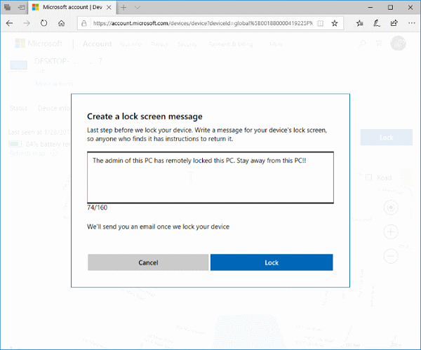Click the Refresh page icon
The width and height of the screenshot is (421, 350).
pos(44,23)
